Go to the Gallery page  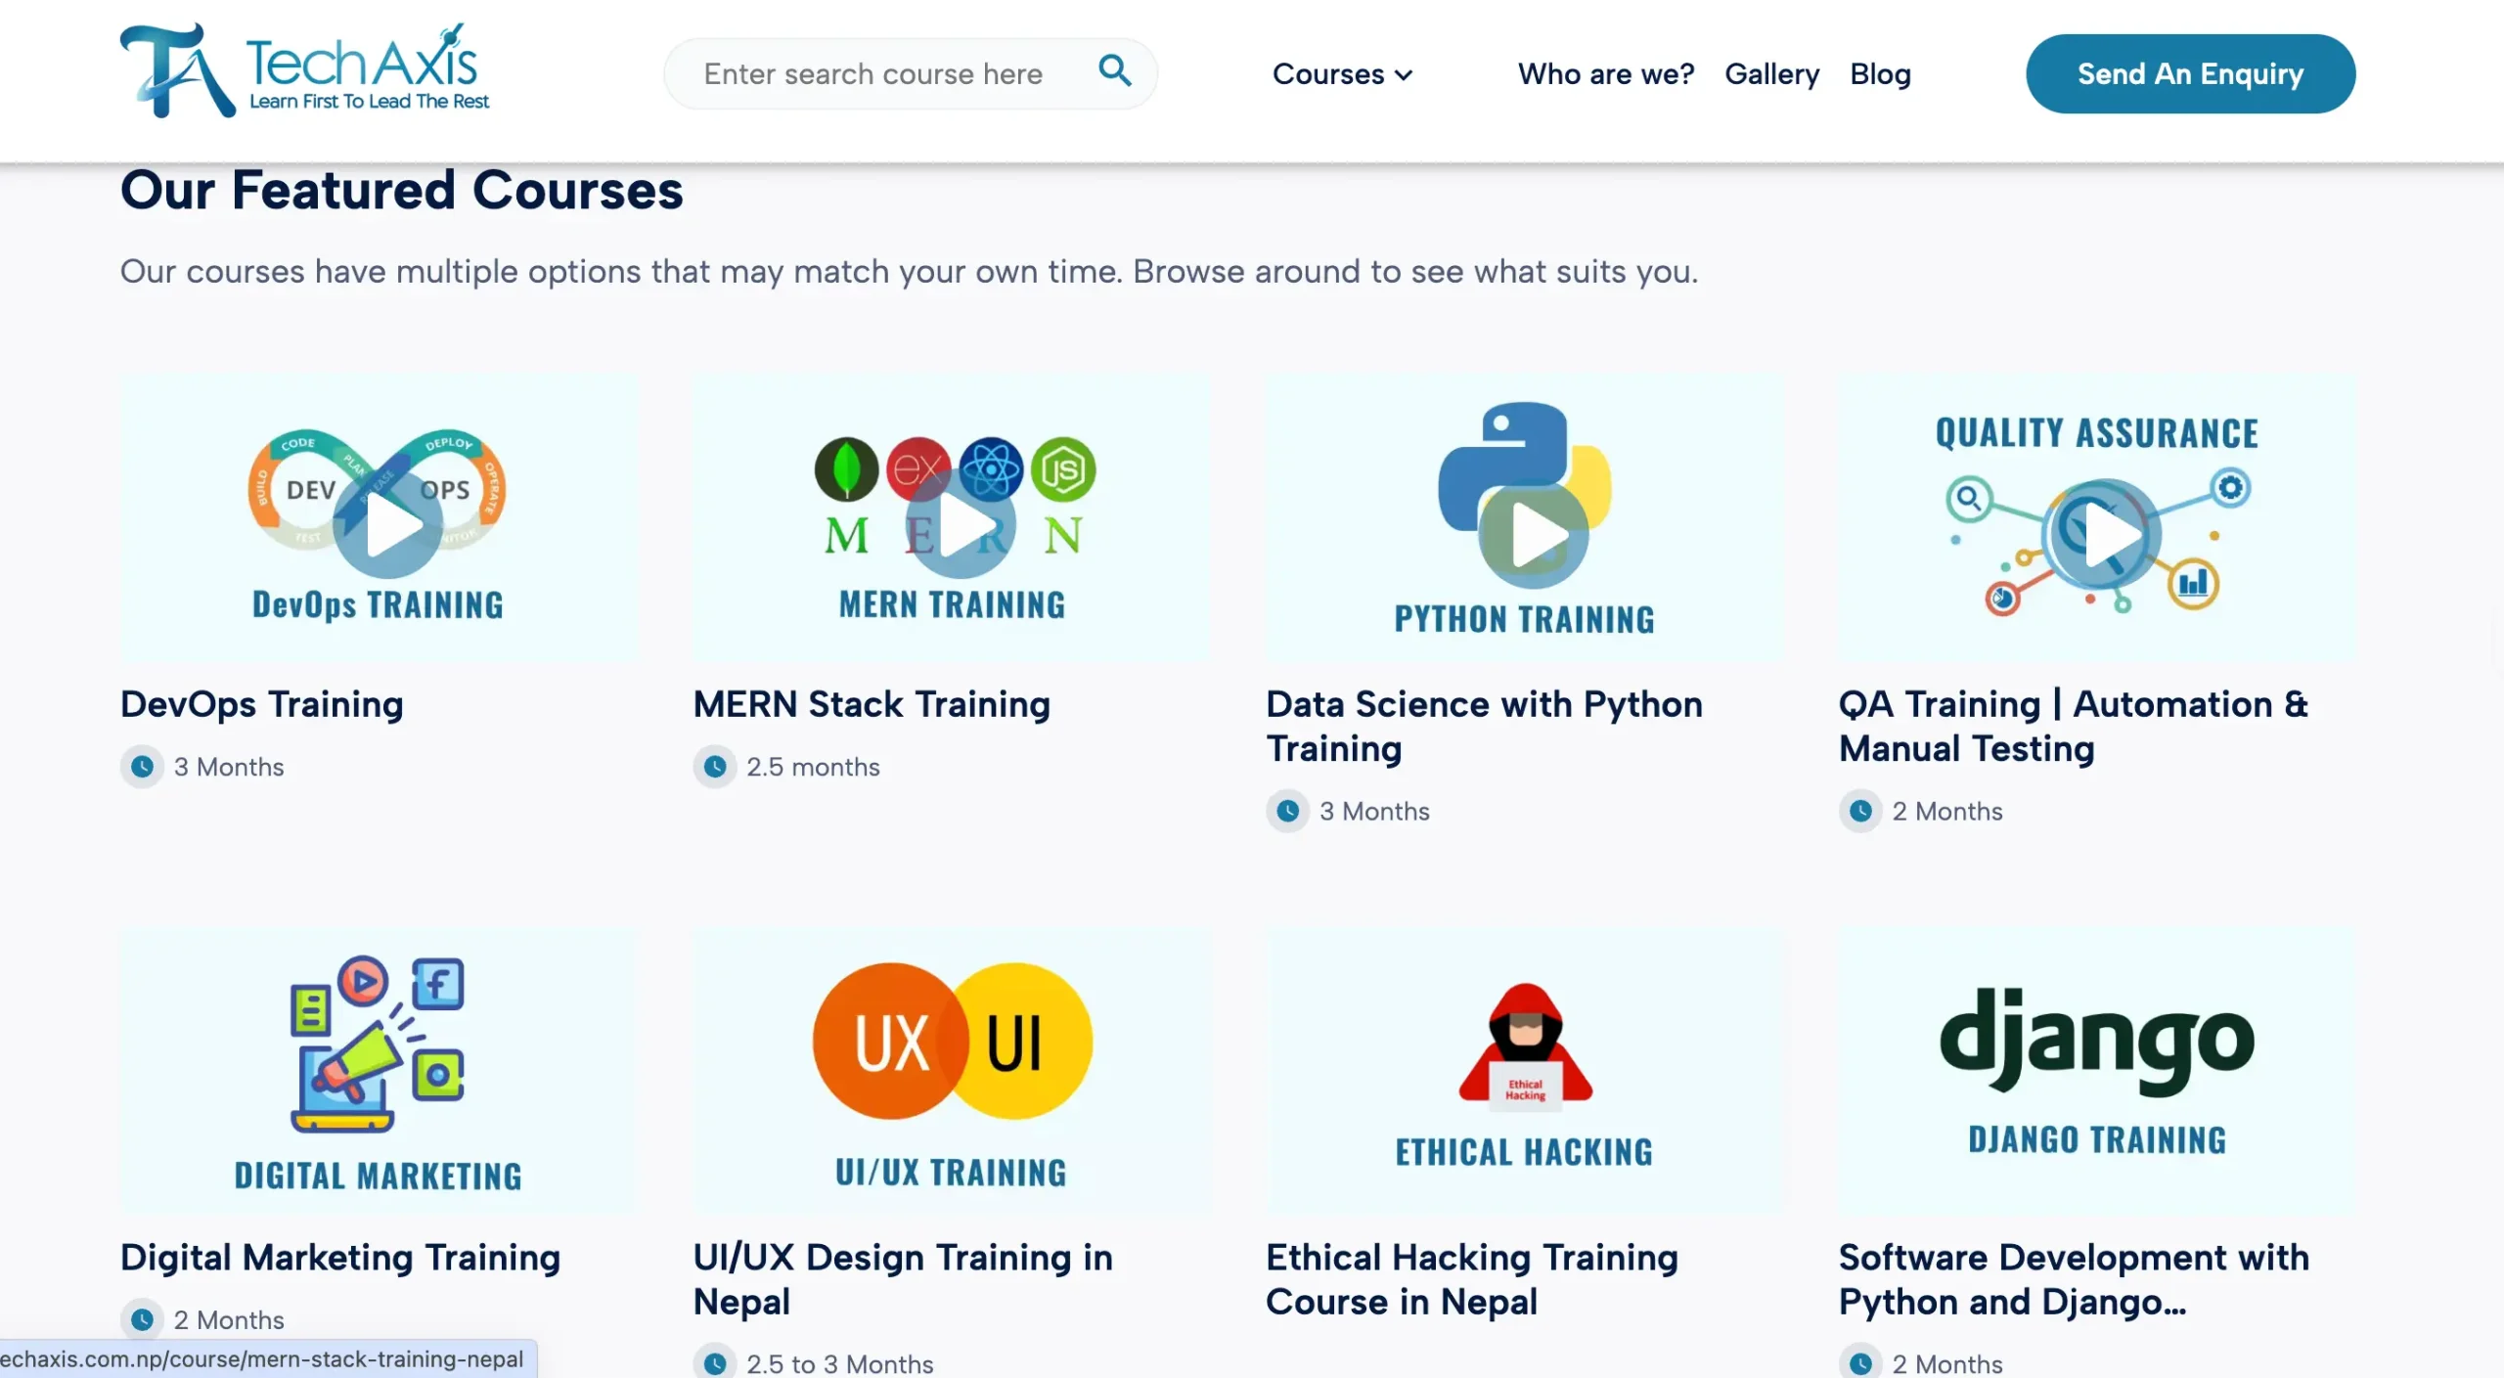1771,74
